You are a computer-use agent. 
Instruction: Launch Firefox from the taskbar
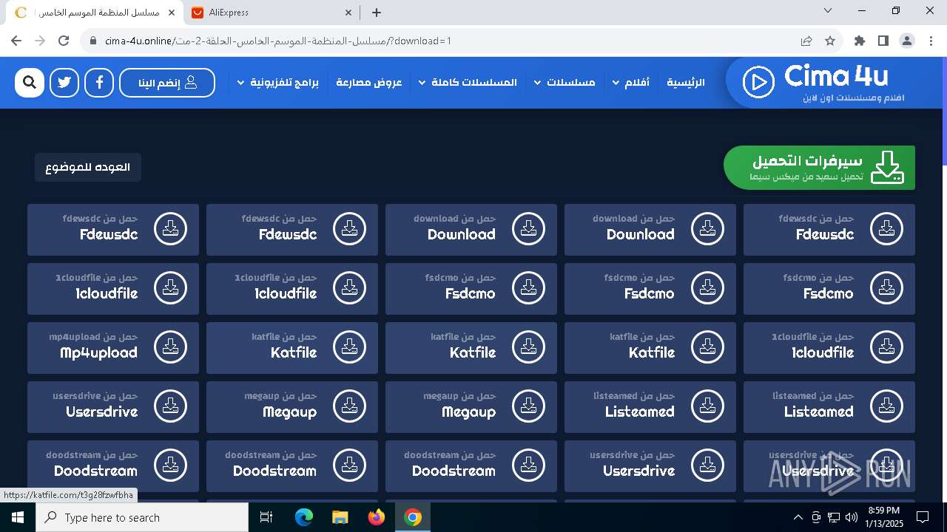(377, 517)
